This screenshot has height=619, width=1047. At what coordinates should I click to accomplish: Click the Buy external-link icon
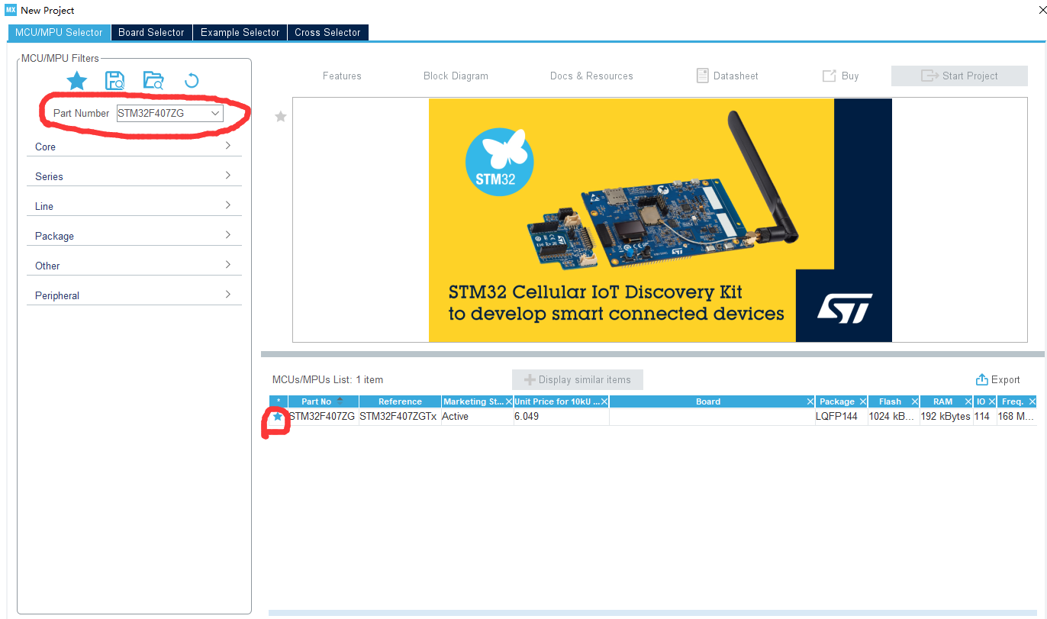tap(829, 76)
